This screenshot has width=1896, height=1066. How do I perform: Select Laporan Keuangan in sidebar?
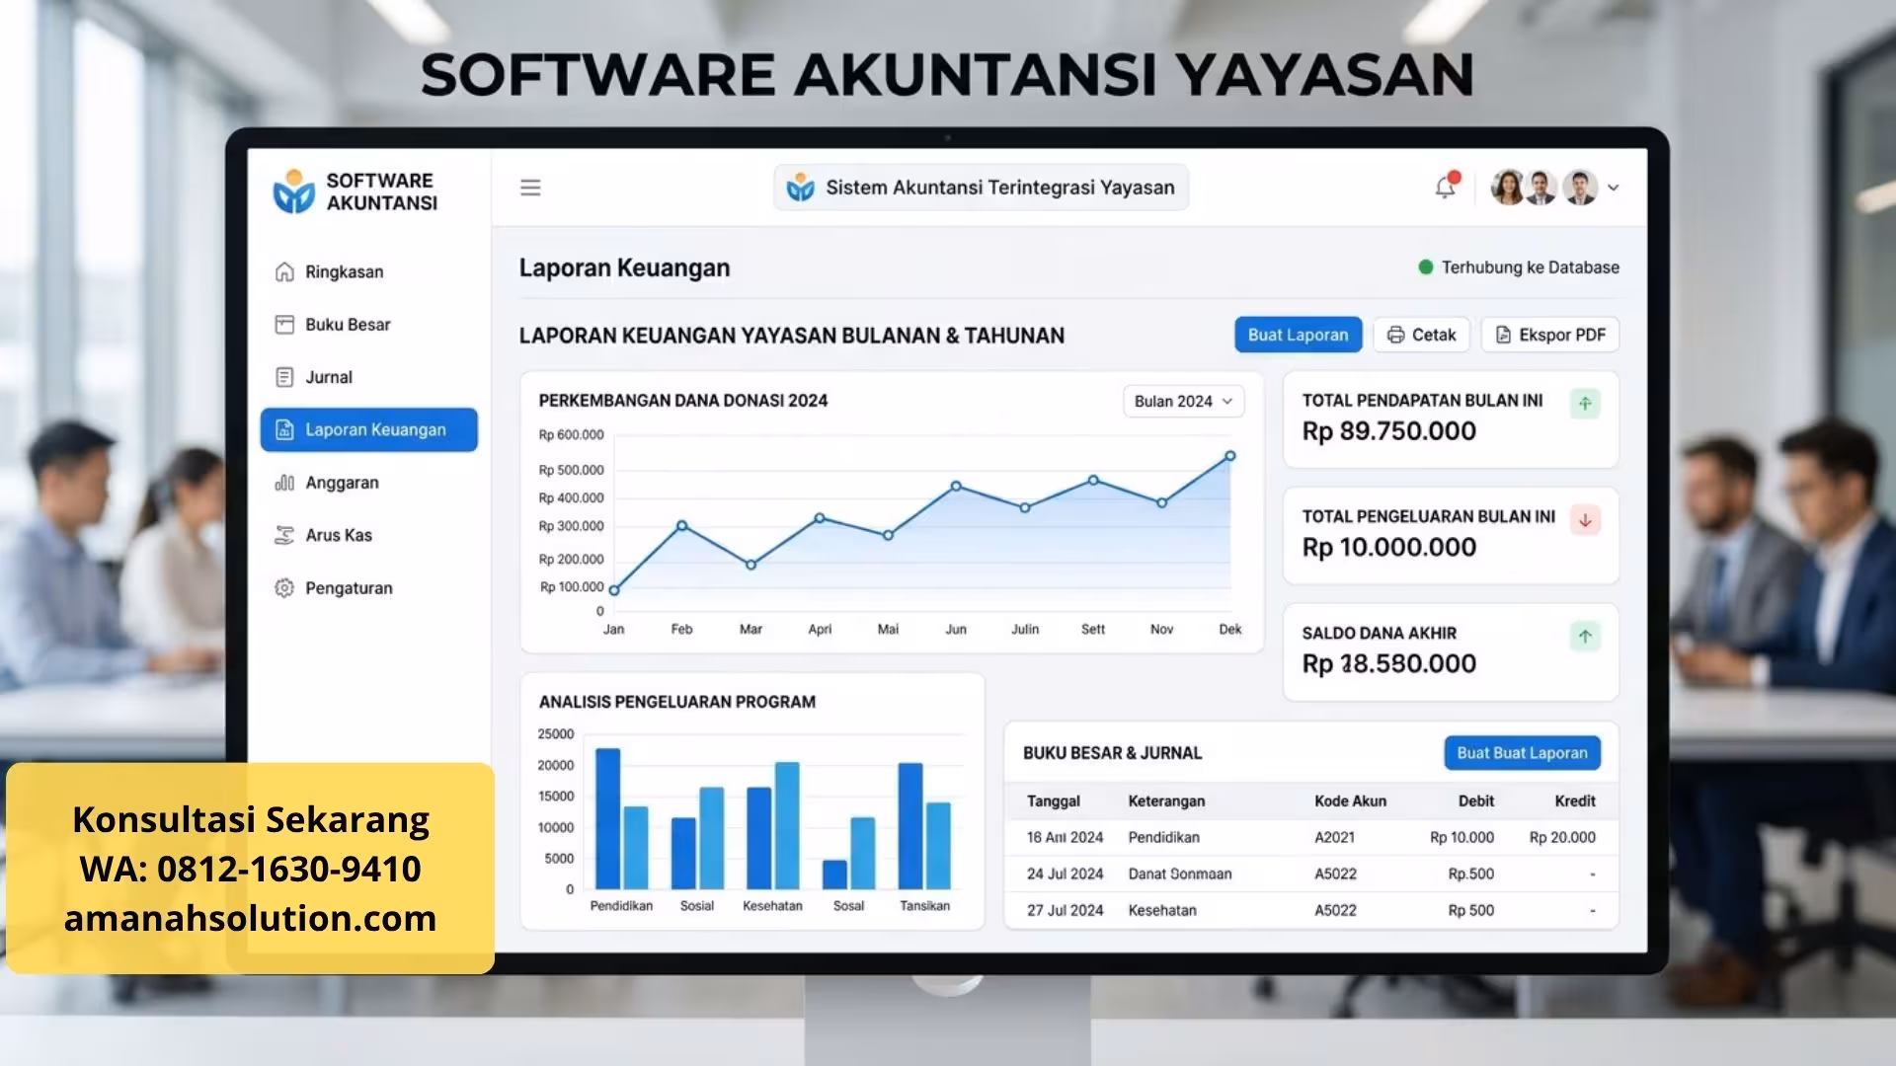point(369,430)
